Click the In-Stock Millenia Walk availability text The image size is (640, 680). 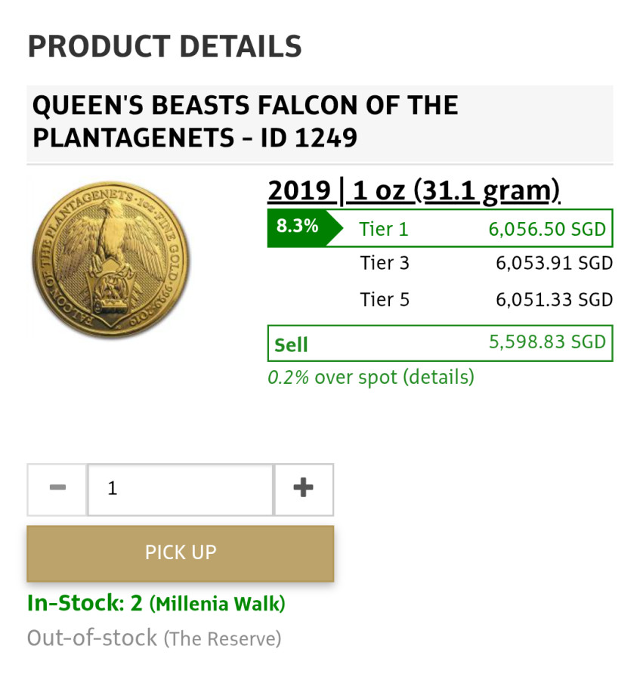[156, 604]
